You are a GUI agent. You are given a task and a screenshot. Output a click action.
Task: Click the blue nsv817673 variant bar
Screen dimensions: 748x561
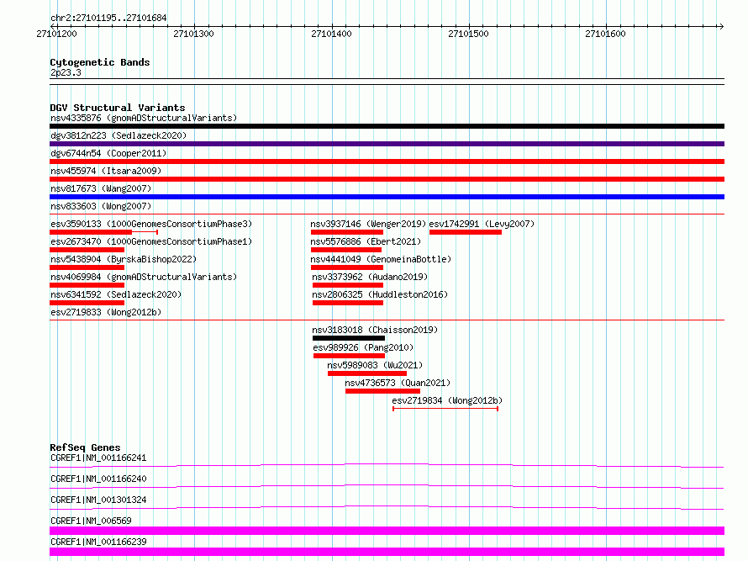coord(387,197)
